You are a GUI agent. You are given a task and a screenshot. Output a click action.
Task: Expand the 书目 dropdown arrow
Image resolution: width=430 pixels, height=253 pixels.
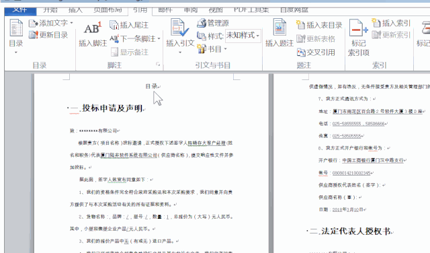click(x=225, y=49)
